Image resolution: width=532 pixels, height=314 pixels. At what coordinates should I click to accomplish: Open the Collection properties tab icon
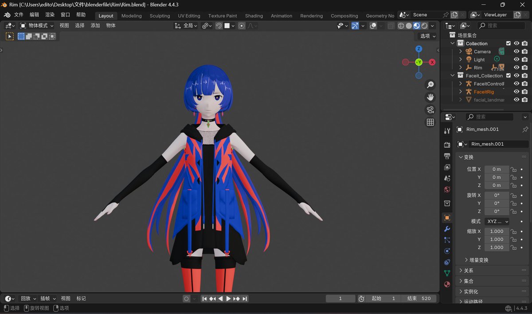pos(447,204)
